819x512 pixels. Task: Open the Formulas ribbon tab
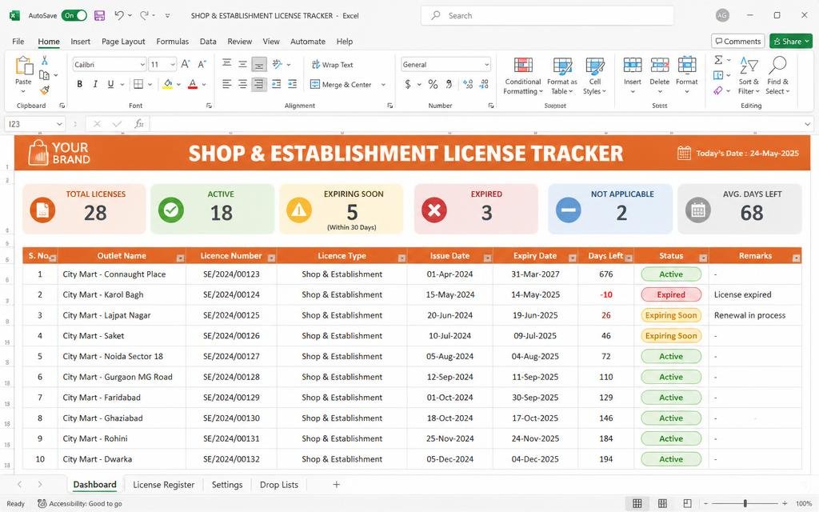click(x=173, y=42)
